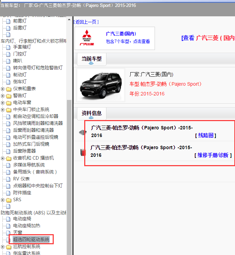Select the 当前车型 tab
Viewport: 235px width, 255px height.
[x=92, y=59]
